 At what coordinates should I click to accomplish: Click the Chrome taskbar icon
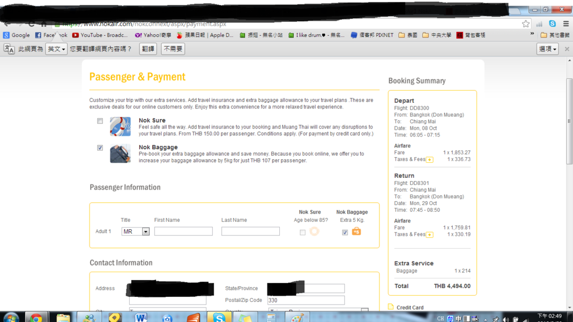(x=36, y=318)
